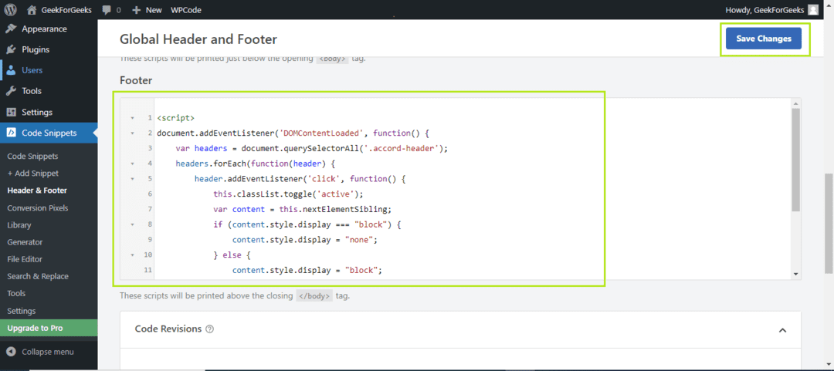
Task: Click the <script> tag on line 1
Action: 176,117
